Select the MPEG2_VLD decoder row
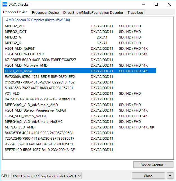 pyautogui.click(x=80, y=26)
